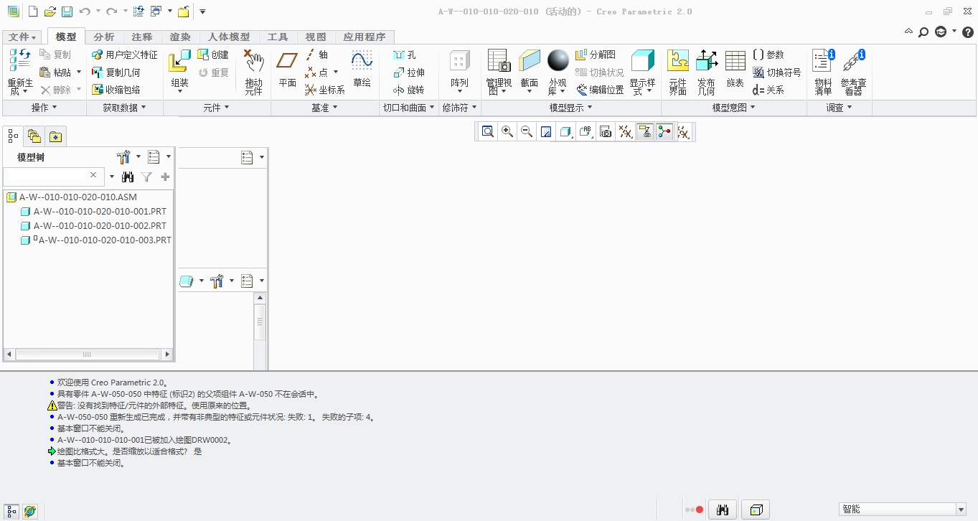Open the Folder Browser navigator tab
The height and width of the screenshot is (521, 978).
[34, 136]
